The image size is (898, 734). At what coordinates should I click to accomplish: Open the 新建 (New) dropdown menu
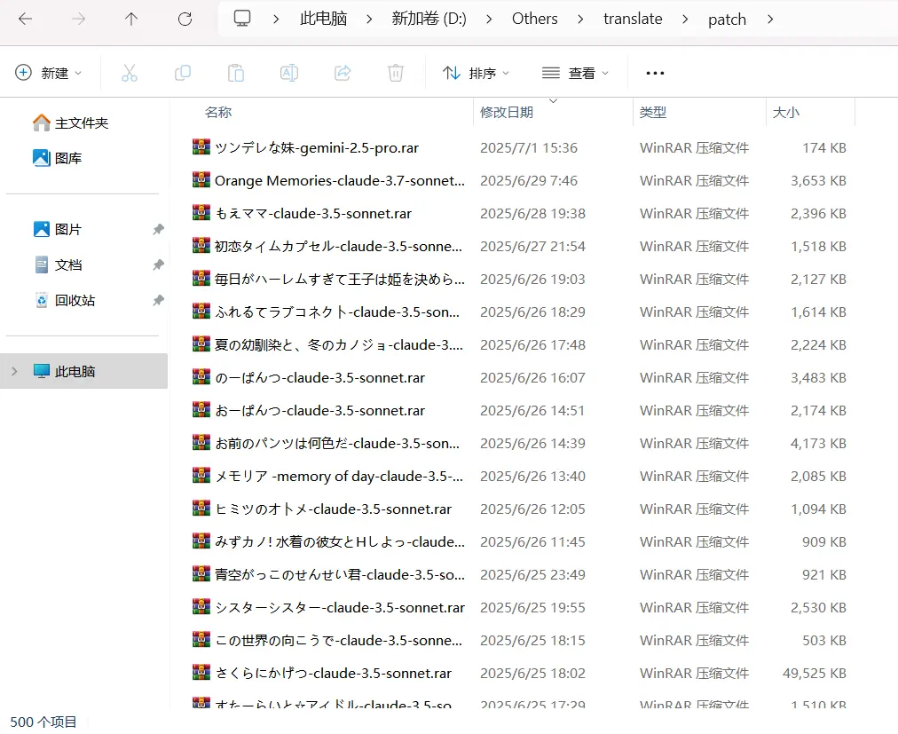coord(49,73)
